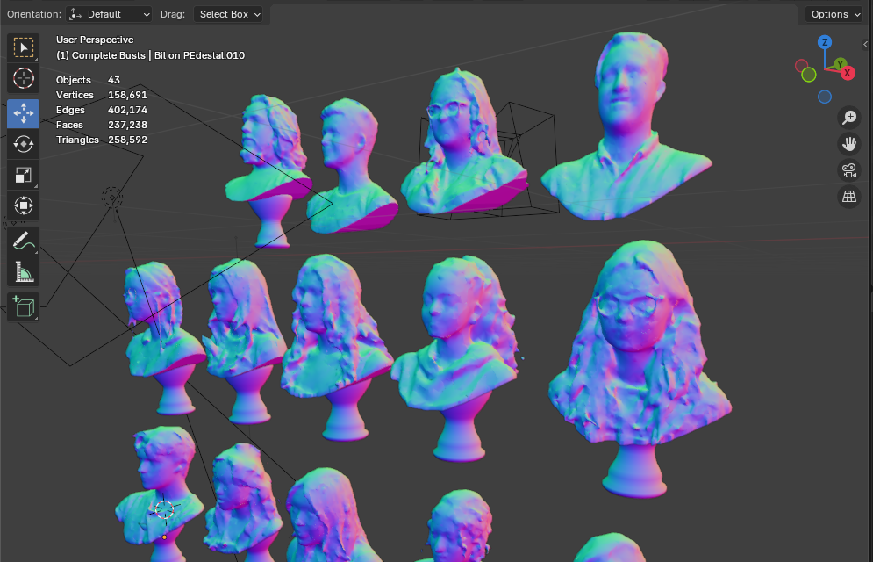873x562 pixels.
Task: Choose the Move tool
Action: tap(24, 113)
